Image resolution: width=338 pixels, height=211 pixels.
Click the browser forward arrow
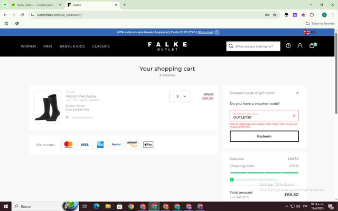coord(14,15)
